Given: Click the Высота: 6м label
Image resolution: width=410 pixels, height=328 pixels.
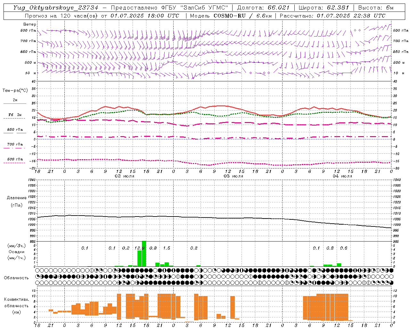Looking at the screenshot, I should [376, 8].
